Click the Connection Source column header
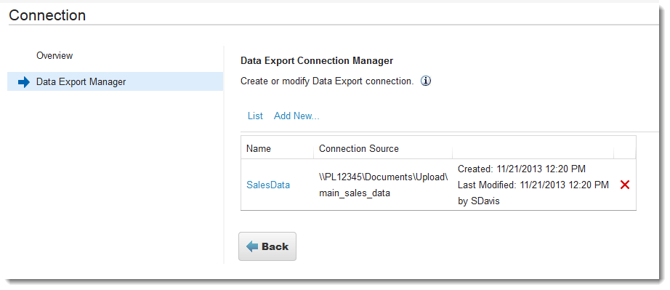Viewport: 670px width, 290px height. pos(359,148)
